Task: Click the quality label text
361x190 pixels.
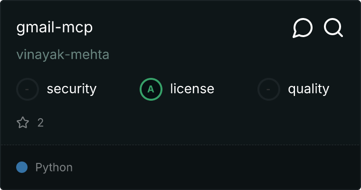Action: point(308,89)
